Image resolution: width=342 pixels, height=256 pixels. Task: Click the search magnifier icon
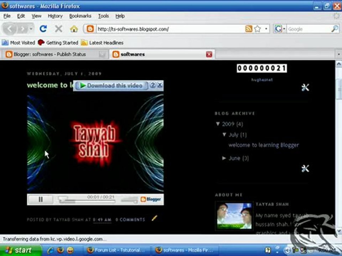(x=335, y=29)
